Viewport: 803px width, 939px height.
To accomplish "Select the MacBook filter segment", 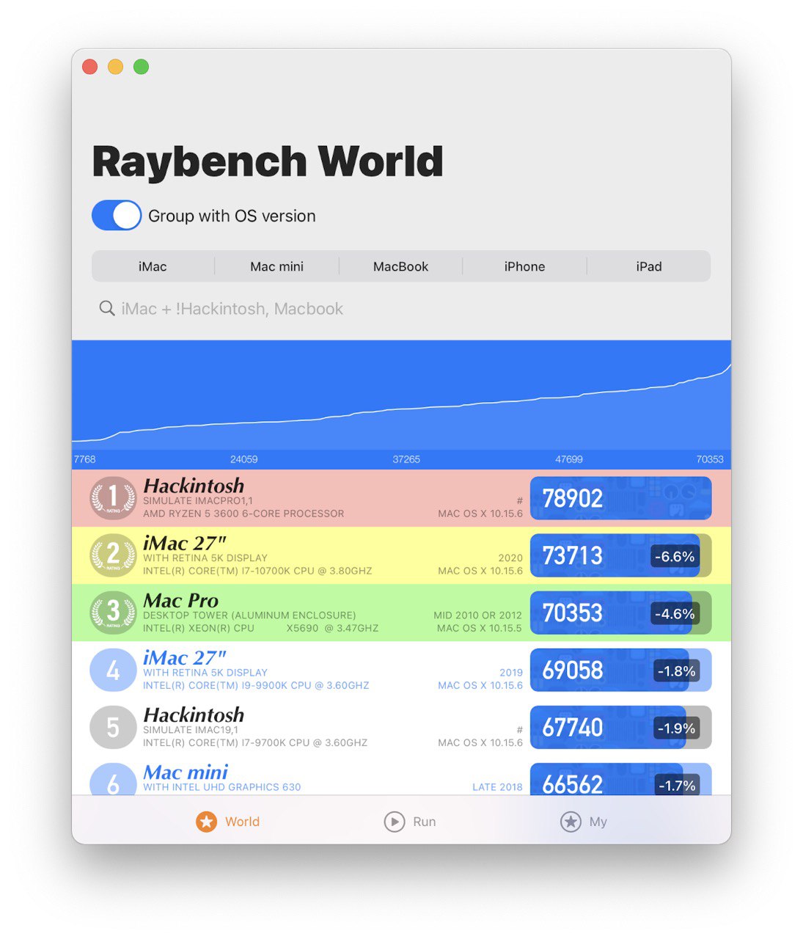I will point(400,266).
